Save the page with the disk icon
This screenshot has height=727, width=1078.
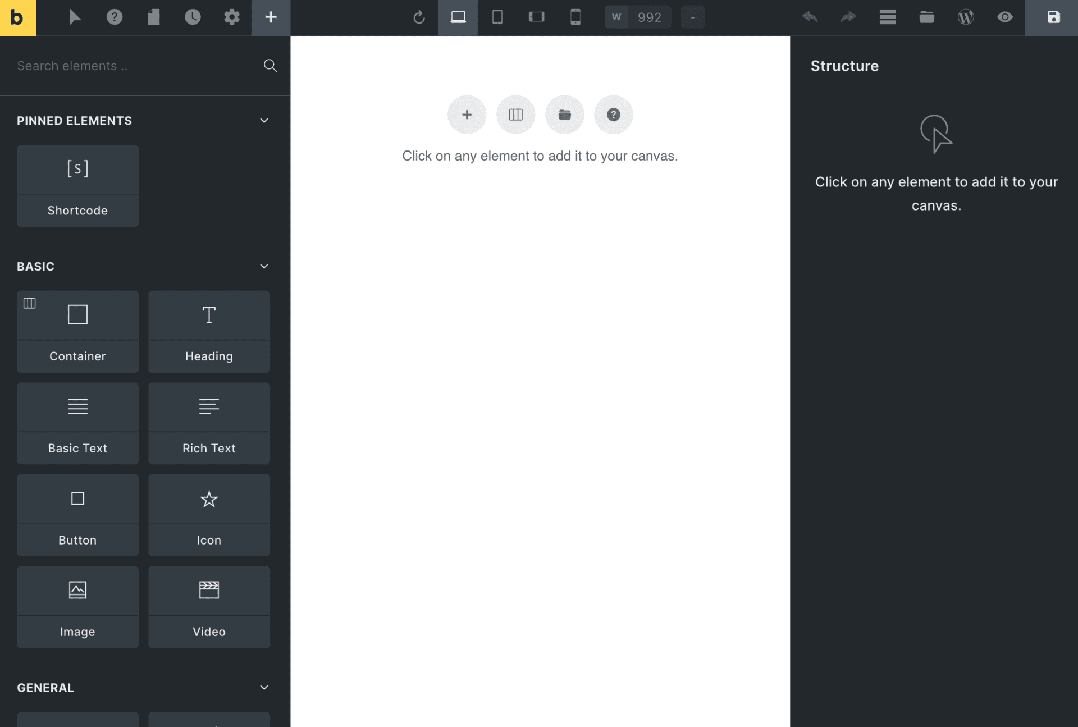[x=1053, y=18]
